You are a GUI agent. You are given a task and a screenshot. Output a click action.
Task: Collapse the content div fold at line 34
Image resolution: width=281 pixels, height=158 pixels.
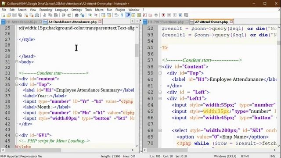(x=17, y=79)
